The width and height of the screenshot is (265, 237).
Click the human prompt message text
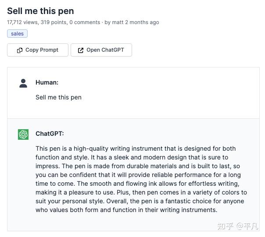pos(58,97)
